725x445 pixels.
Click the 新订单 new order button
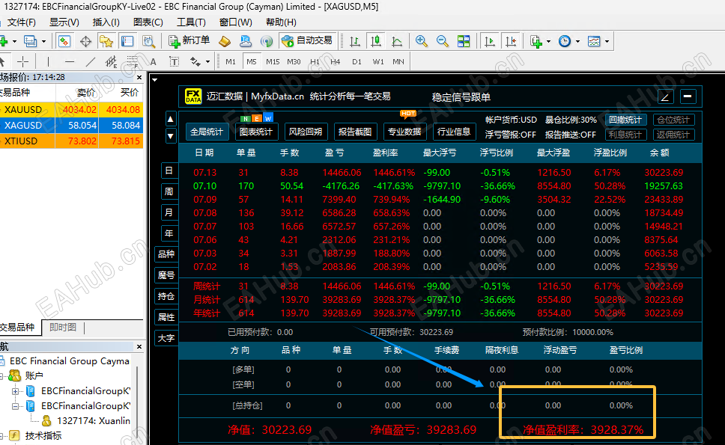click(189, 41)
